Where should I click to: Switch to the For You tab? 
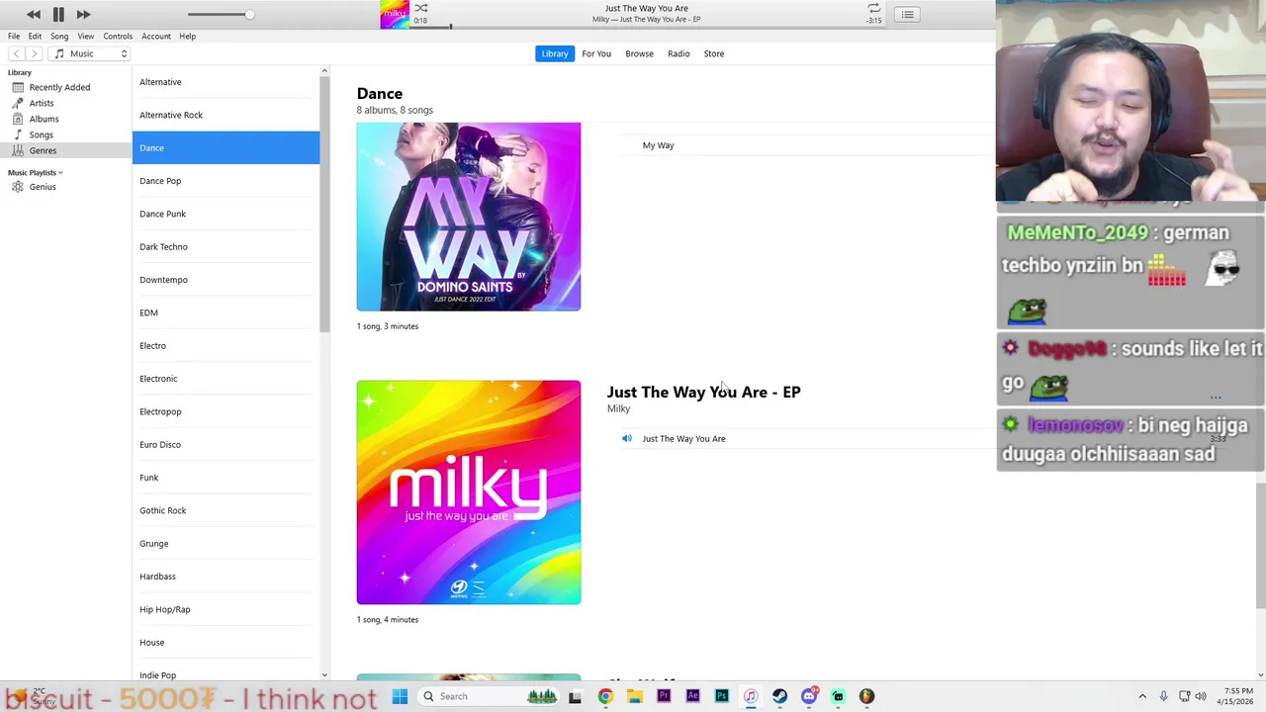596,53
